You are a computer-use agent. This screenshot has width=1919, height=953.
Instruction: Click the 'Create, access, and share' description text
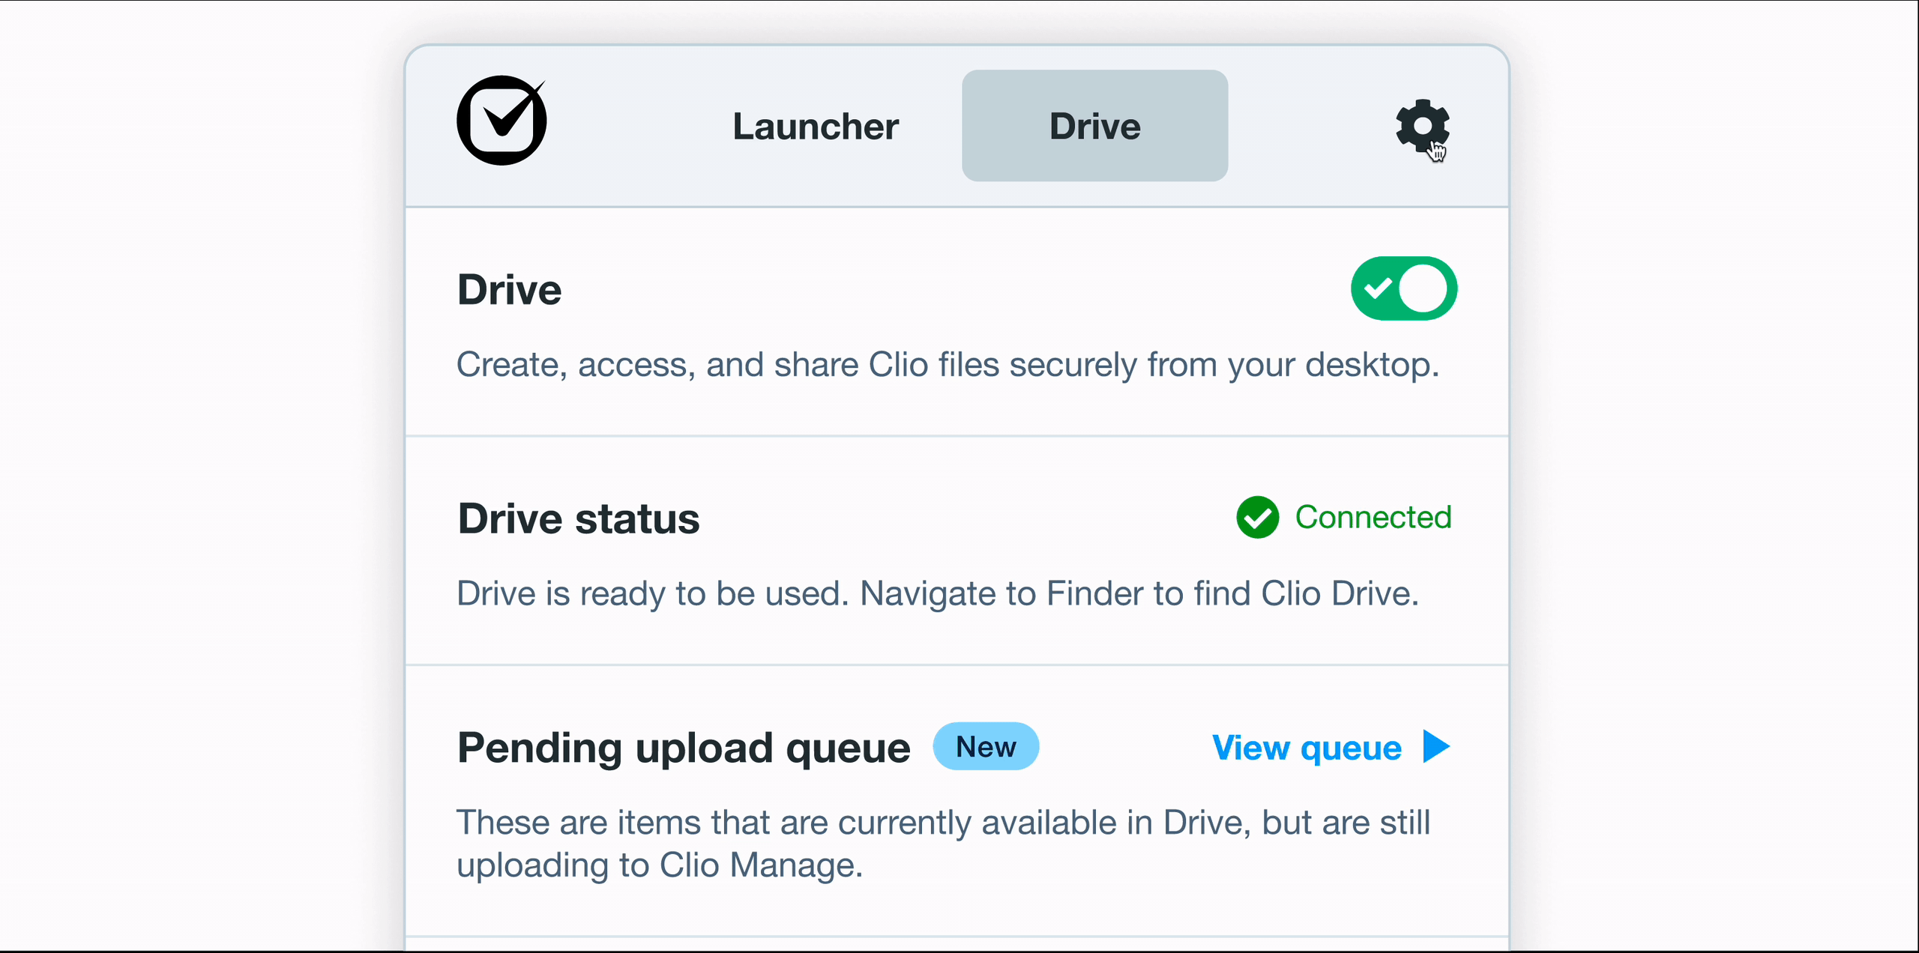(x=948, y=365)
